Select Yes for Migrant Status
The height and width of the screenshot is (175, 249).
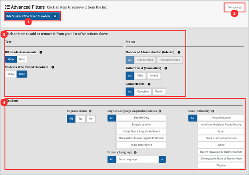pos(81,119)
